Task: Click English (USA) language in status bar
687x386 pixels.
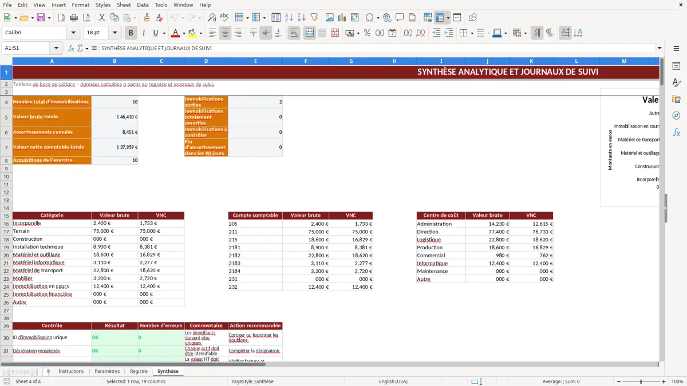Action: coord(393,381)
